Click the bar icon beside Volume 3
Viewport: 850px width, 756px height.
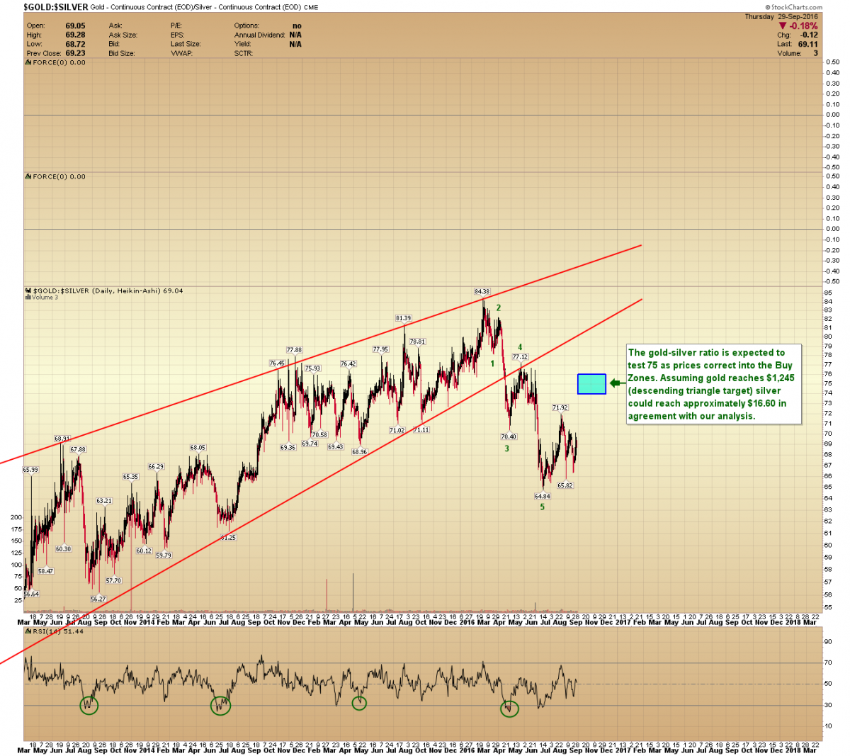tap(28, 298)
